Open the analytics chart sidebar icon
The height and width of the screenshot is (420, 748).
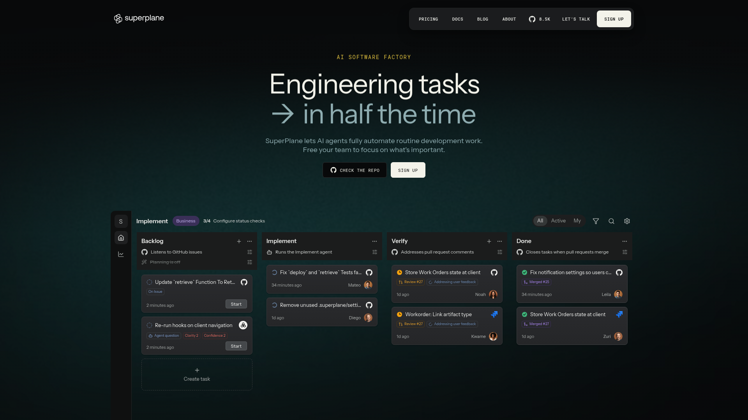point(121,254)
